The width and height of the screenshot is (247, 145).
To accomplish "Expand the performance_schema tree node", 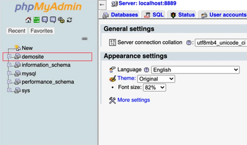I will (x=9, y=82).
